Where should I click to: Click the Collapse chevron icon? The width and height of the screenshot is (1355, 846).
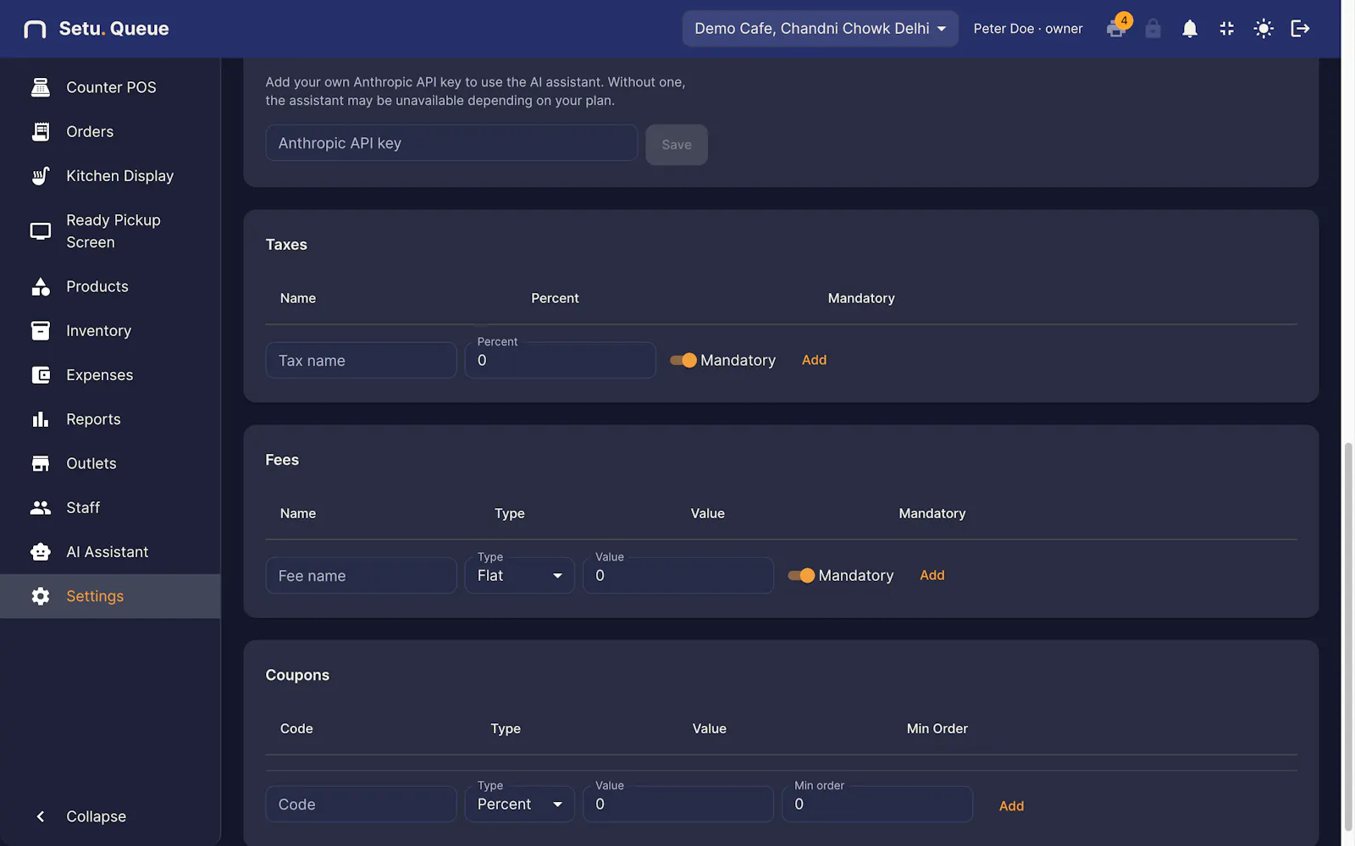41,816
